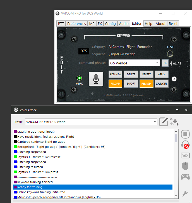Viewport: 192px width, 203px height.
Task: Click the right-arrow circle next page icon
Action: click(x=174, y=79)
